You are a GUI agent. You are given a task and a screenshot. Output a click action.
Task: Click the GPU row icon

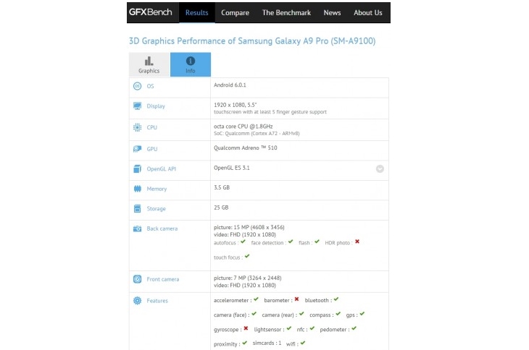[137, 148]
